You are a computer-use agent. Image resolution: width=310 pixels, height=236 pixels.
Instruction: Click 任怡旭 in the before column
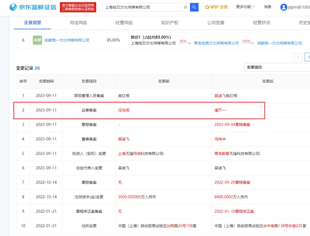click(123, 110)
